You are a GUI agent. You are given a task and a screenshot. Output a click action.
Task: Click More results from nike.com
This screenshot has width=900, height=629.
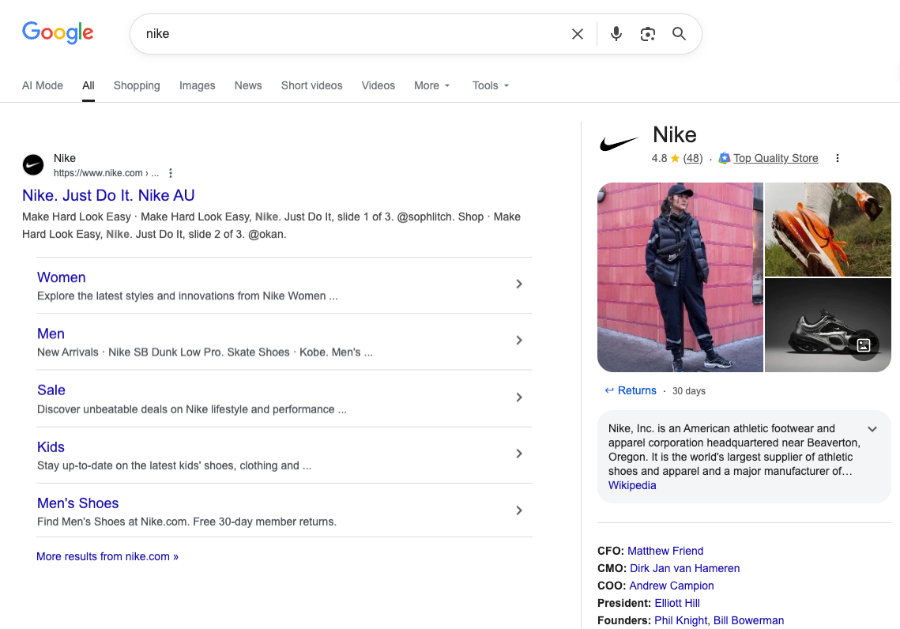coord(107,556)
